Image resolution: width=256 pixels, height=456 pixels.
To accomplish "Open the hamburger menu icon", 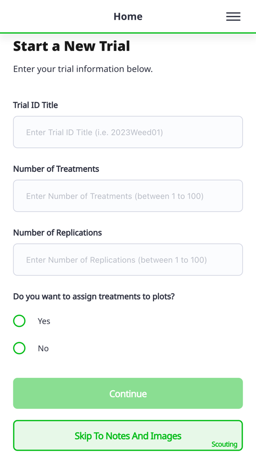I will point(233,17).
